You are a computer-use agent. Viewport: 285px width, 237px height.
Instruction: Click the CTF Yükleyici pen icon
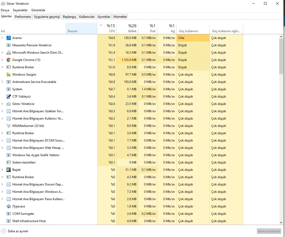tap(9, 96)
